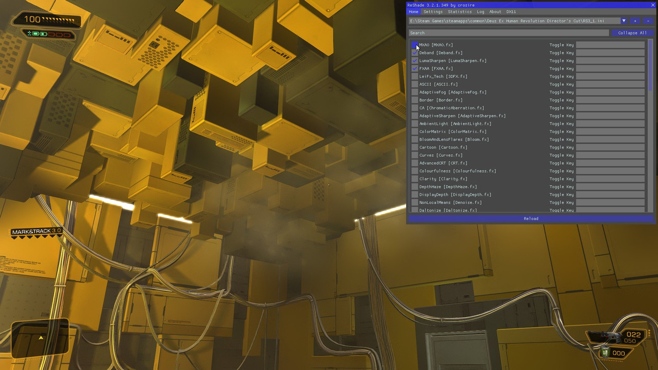The width and height of the screenshot is (658, 370).
Task: Check the Clarity effect box
Action: point(415,179)
